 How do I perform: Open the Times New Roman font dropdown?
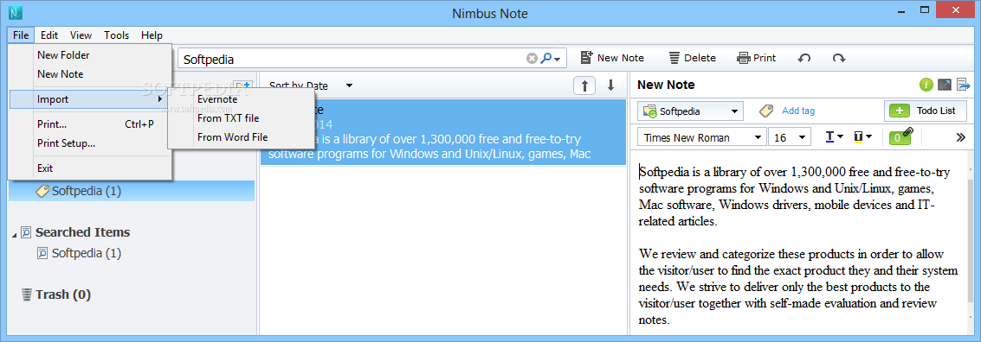pos(702,137)
